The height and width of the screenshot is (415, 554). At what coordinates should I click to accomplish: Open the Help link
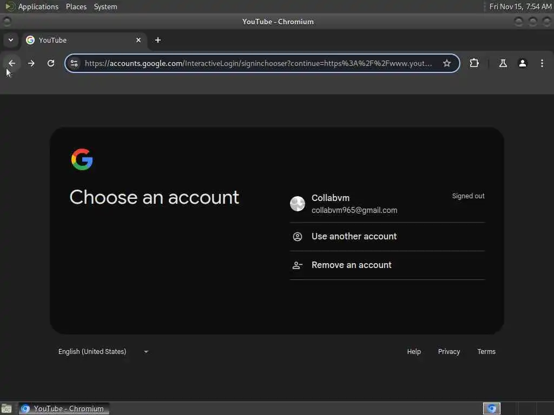point(414,351)
